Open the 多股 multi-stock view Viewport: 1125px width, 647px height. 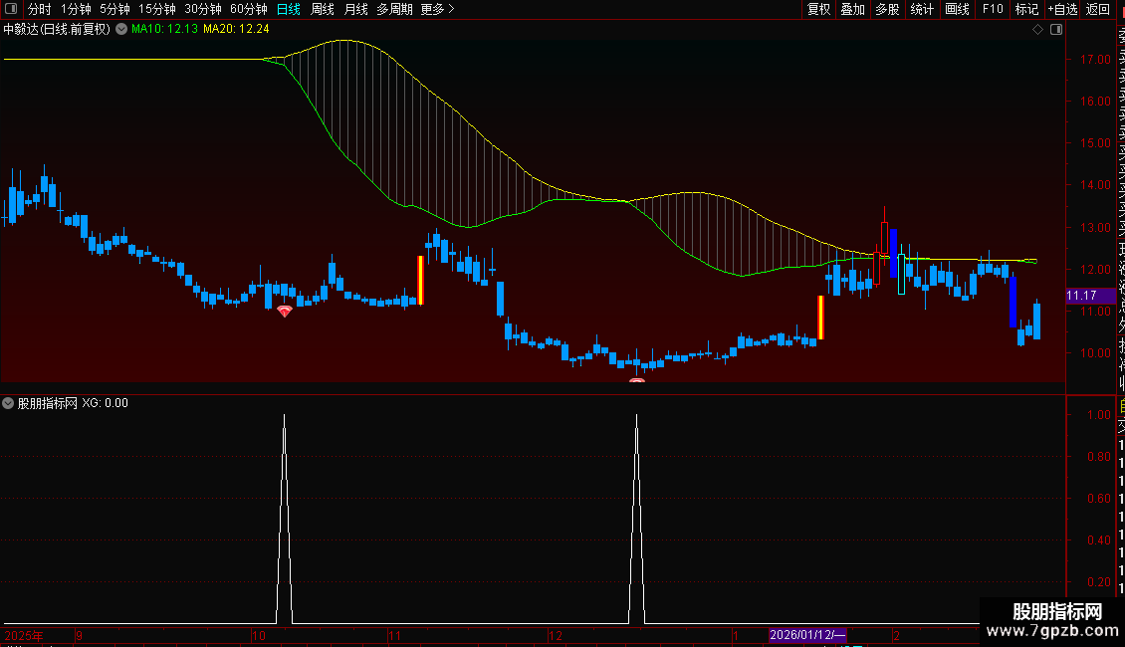coord(887,9)
